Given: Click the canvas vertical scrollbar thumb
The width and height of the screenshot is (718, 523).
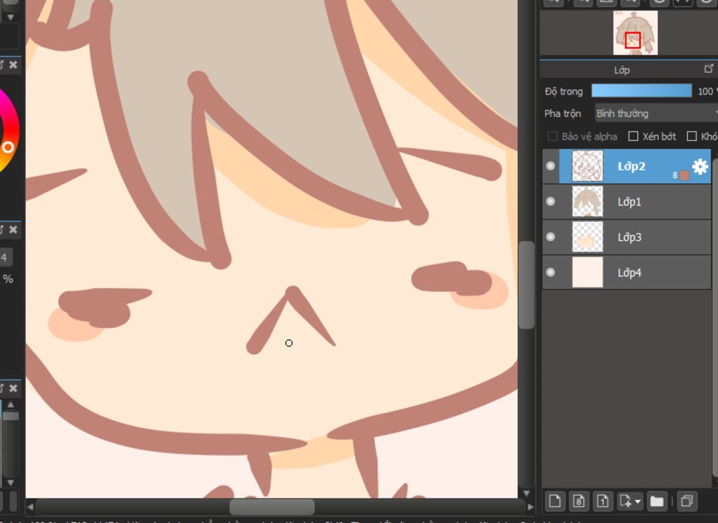Looking at the screenshot, I should [x=527, y=285].
